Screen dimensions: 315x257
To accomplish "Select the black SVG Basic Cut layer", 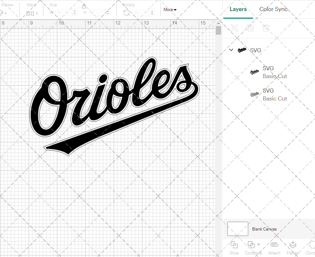I will [268, 72].
